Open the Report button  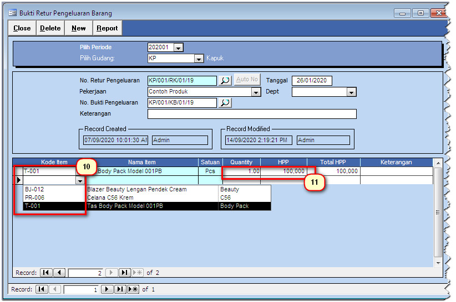[107, 28]
